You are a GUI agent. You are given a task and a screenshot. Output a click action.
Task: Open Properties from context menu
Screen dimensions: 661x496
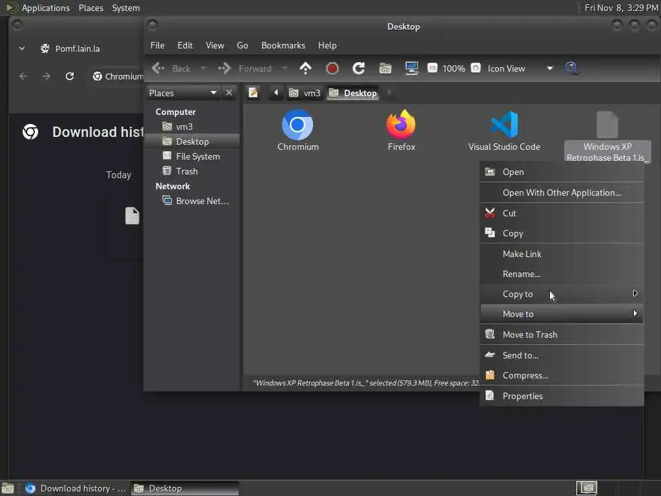click(x=562, y=396)
